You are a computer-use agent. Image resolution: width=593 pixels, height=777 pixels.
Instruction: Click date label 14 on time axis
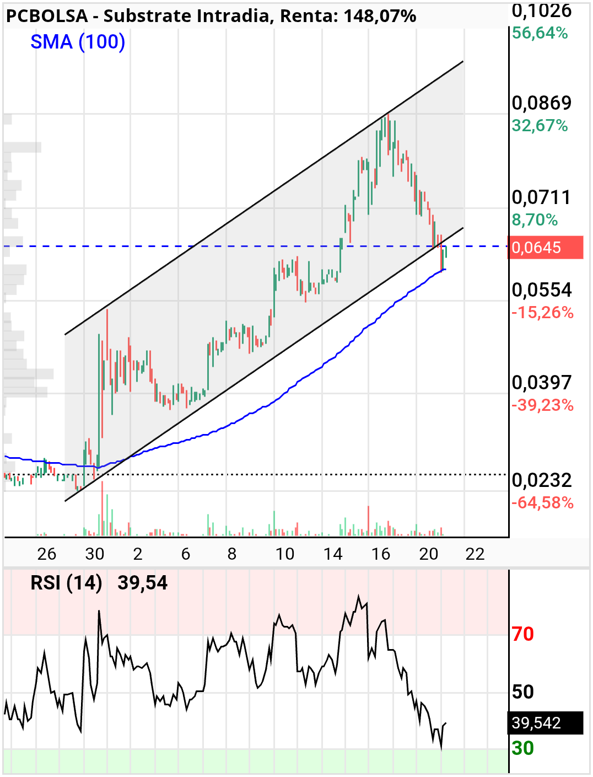click(333, 554)
